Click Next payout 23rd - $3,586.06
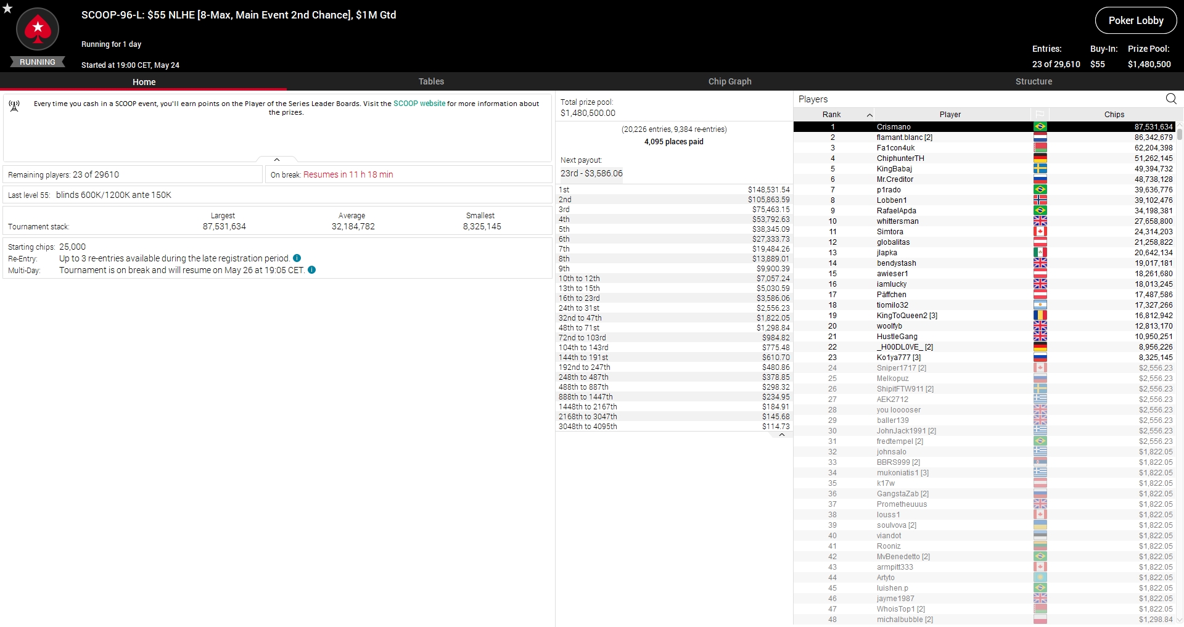The image size is (1184, 627). (x=591, y=173)
